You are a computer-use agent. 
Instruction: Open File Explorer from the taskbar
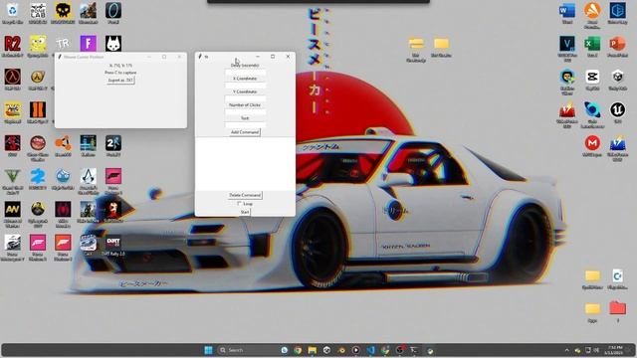pyautogui.click(x=312, y=350)
